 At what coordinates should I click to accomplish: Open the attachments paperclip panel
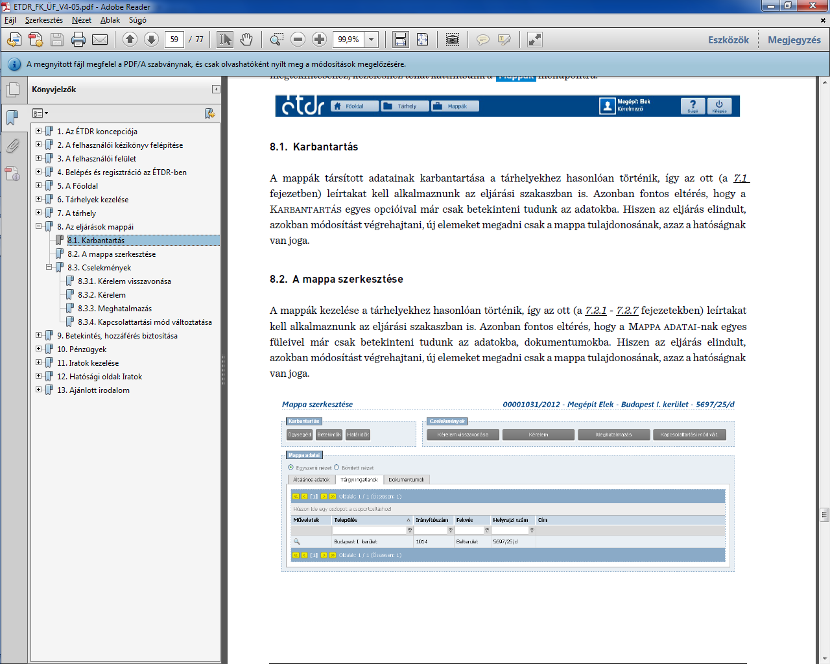[x=13, y=145]
